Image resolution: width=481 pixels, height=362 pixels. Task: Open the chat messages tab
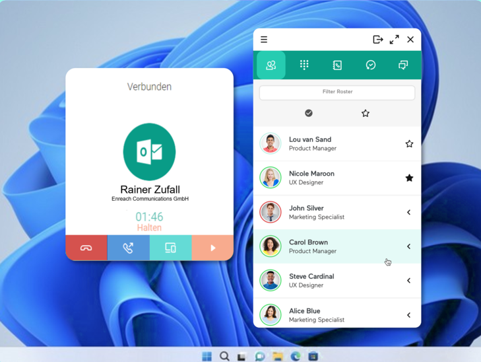[x=403, y=65]
